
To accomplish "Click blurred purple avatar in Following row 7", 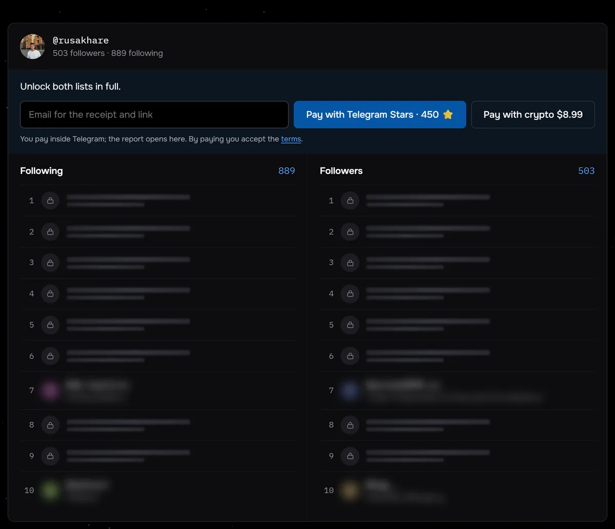I will click(x=50, y=391).
